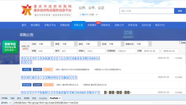Image resolution: width=186 pixels, height=105 pixels.
Task: Click the 搜索 search button
Action: (180, 11)
